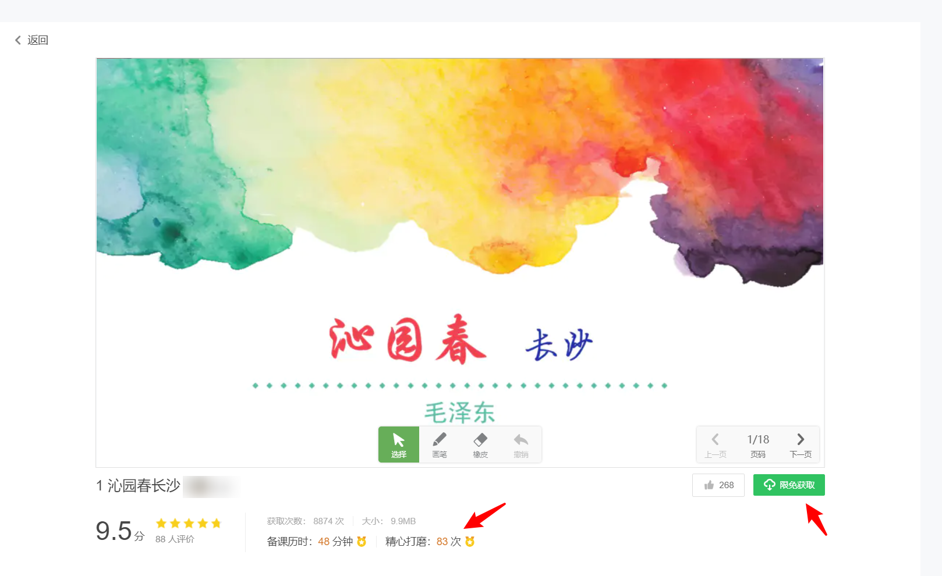Choose the 橡皮 eraser tool
Image resolution: width=942 pixels, height=576 pixels.
click(x=480, y=445)
